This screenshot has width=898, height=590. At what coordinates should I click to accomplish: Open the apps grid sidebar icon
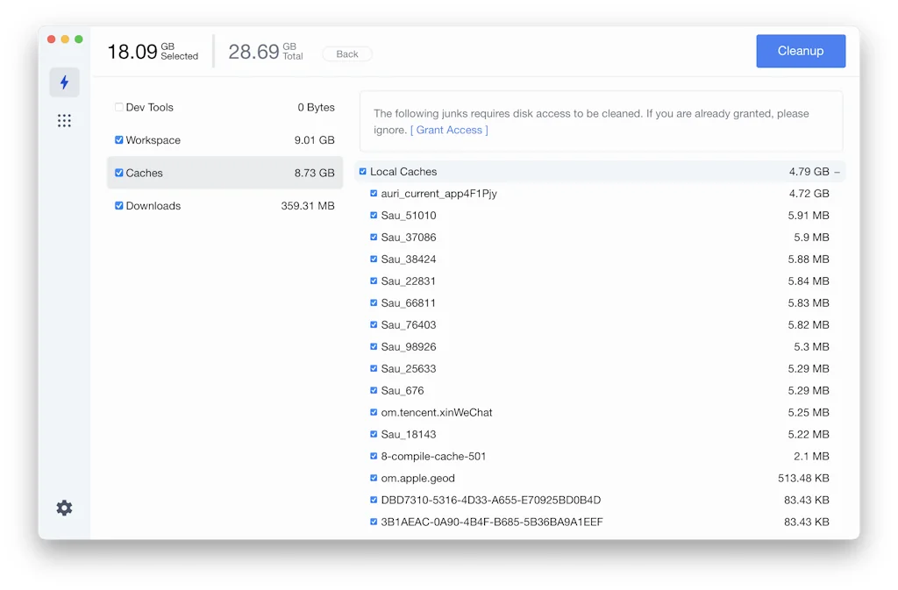[64, 121]
